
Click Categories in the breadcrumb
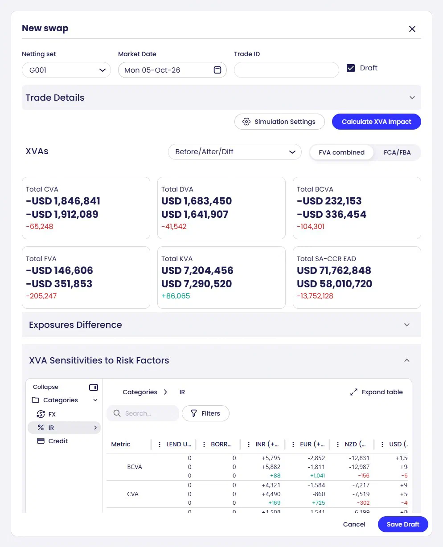pyautogui.click(x=140, y=392)
